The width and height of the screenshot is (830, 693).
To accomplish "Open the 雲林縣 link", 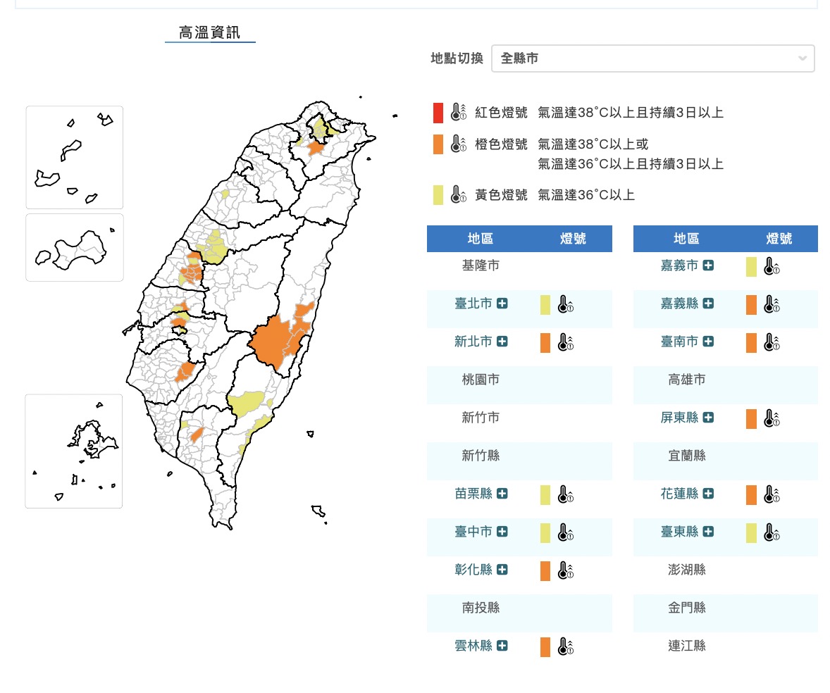I will coord(473,646).
